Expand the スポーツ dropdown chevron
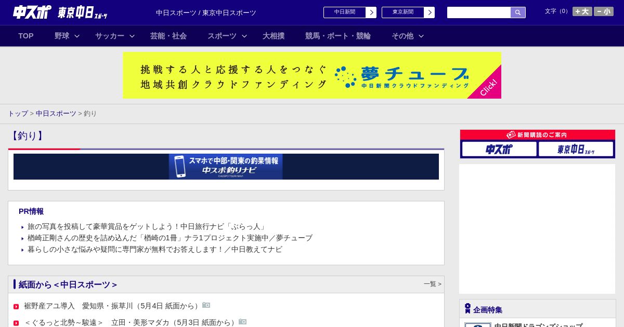Viewport: 624px width, 327px height. pyautogui.click(x=244, y=36)
